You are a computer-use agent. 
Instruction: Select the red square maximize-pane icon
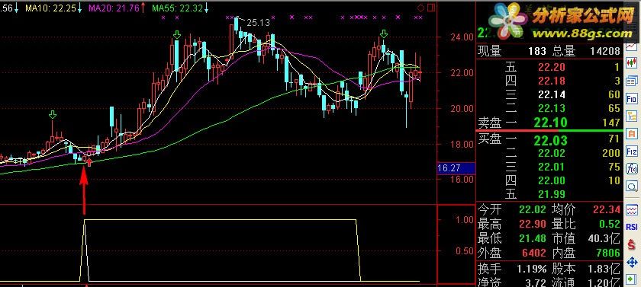point(430,8)
